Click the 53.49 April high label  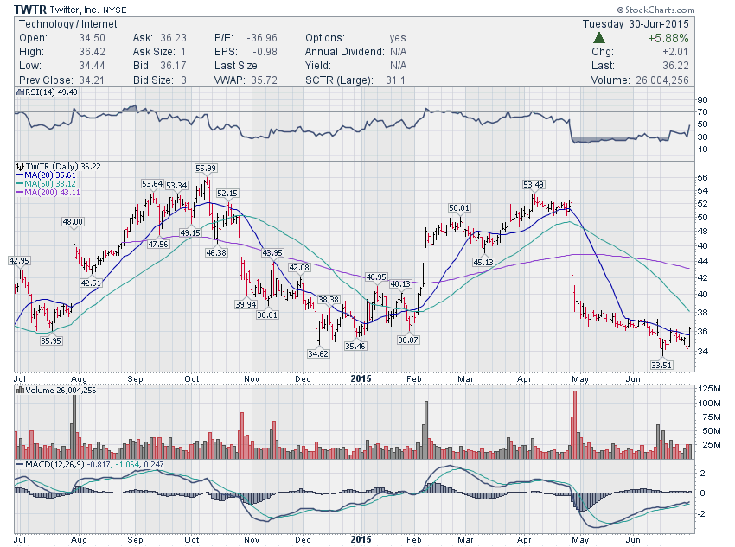click(x=534, y=185)
